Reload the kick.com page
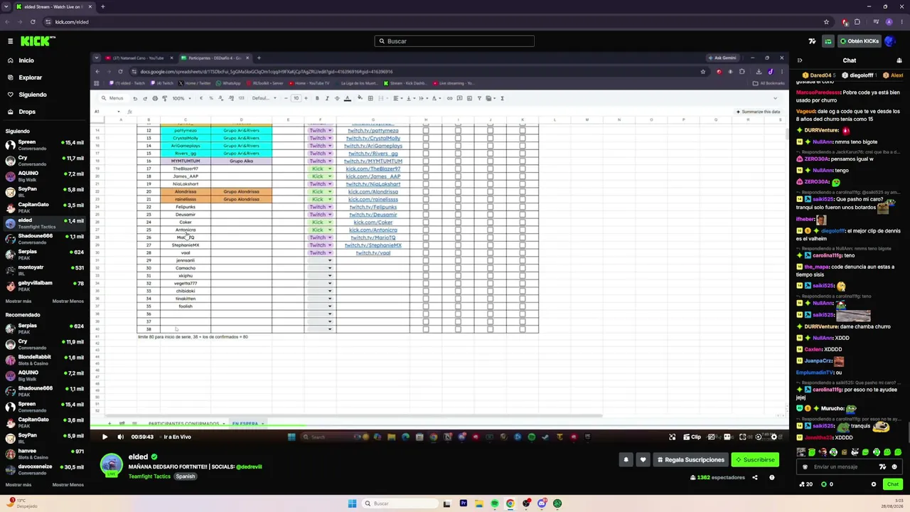This screenshot has width=910, height=512. point(33,22)
